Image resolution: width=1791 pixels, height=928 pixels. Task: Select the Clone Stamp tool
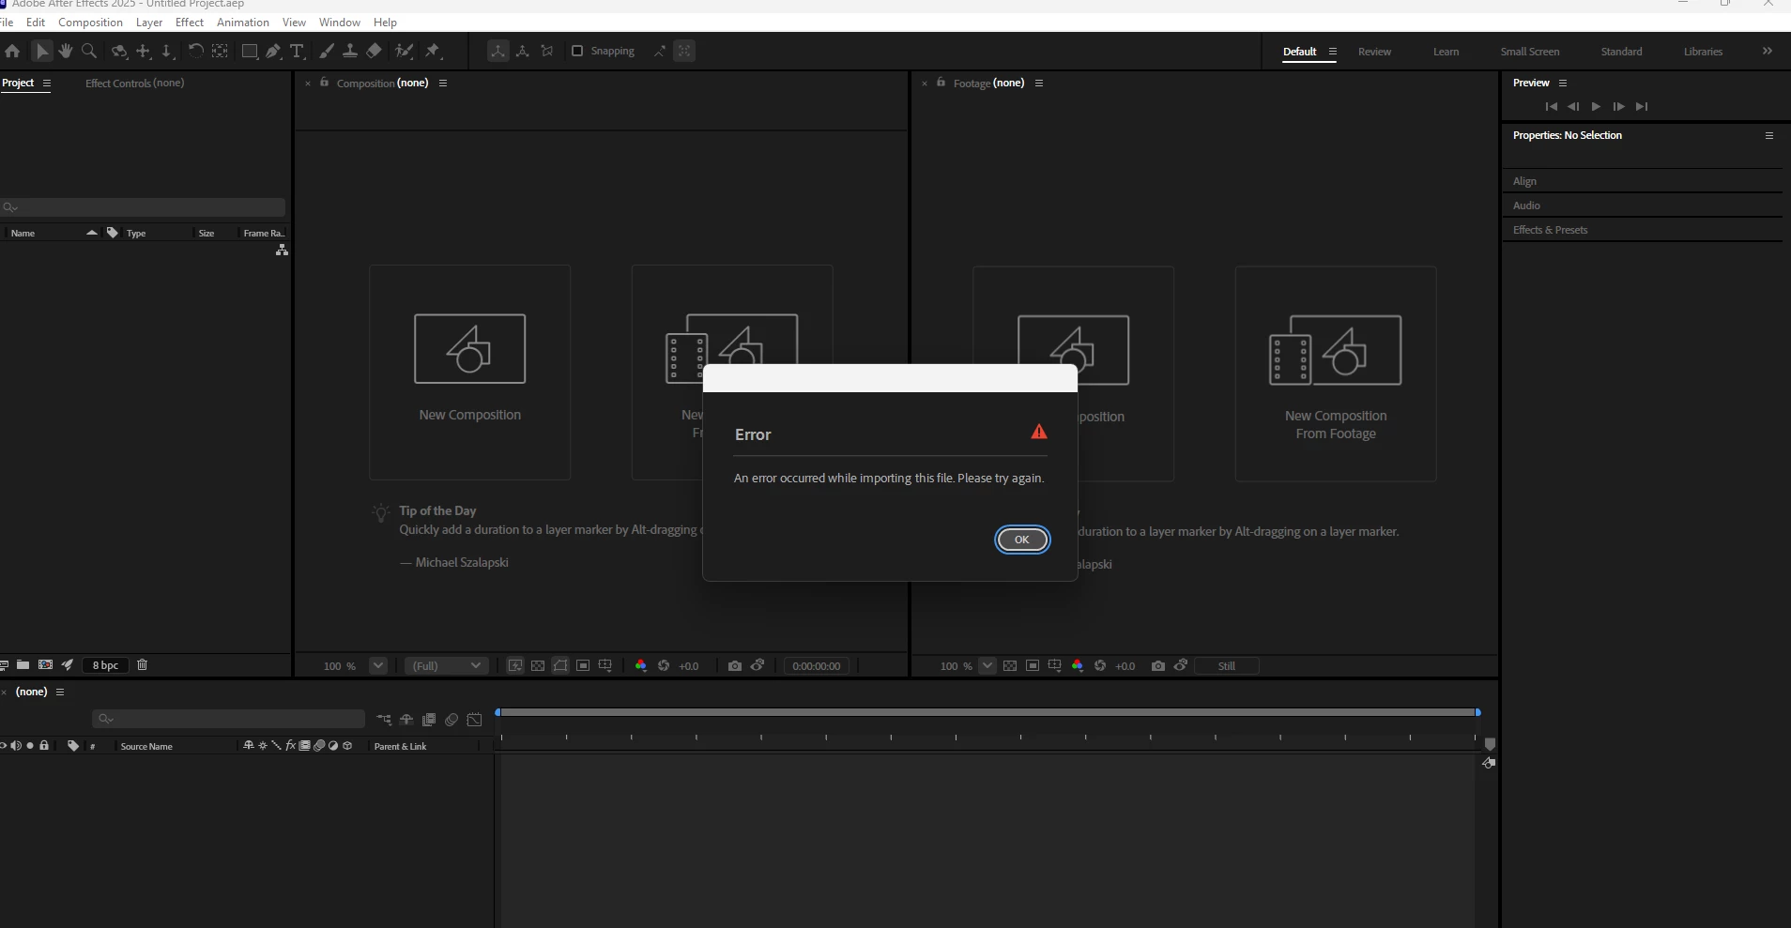point(350,52)
